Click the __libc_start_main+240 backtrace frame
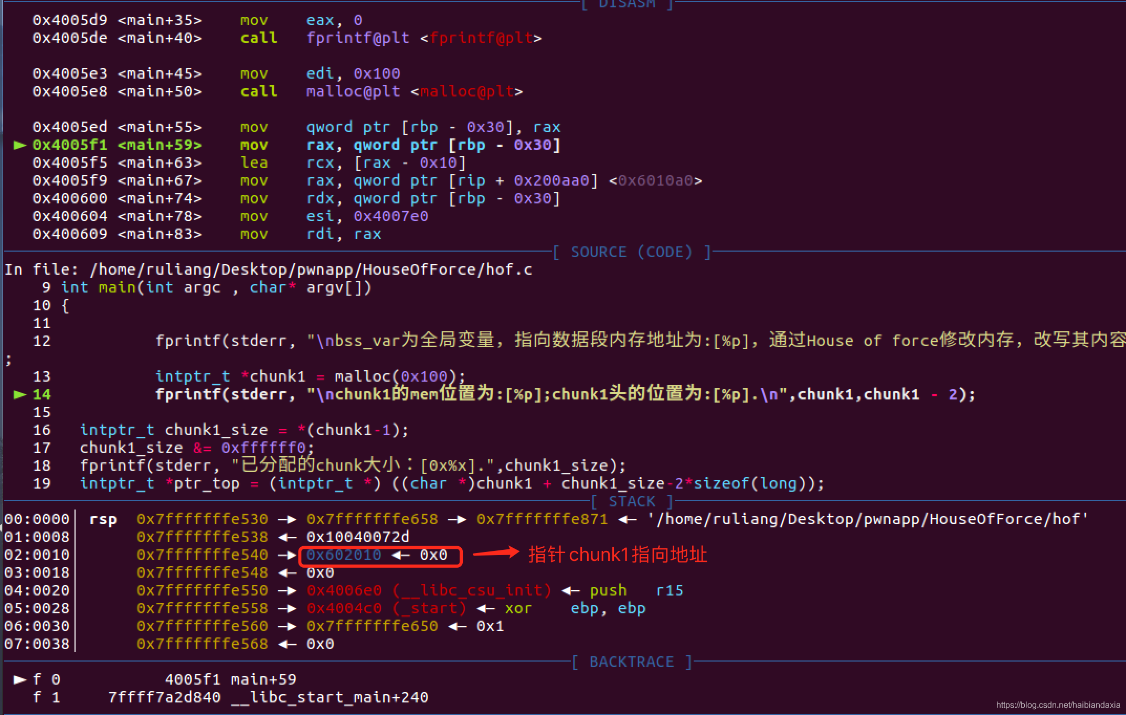The width and height of the screenshot is (1126, 715). point(330,698)
